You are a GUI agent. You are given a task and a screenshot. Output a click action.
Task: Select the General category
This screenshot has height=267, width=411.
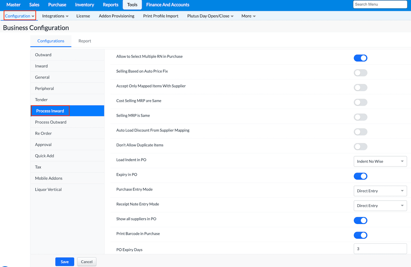pyautogui.click(x=67, y=77)
